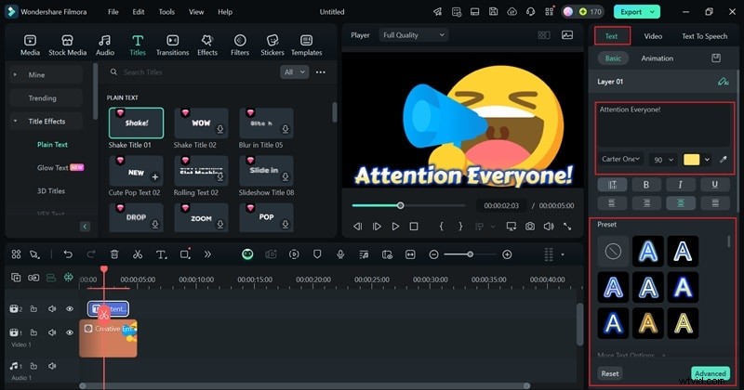Image resolution: width=744 pixels, height=390 pixels.
Task: Toggle italic formatting
Action: [x=681, y=185]
